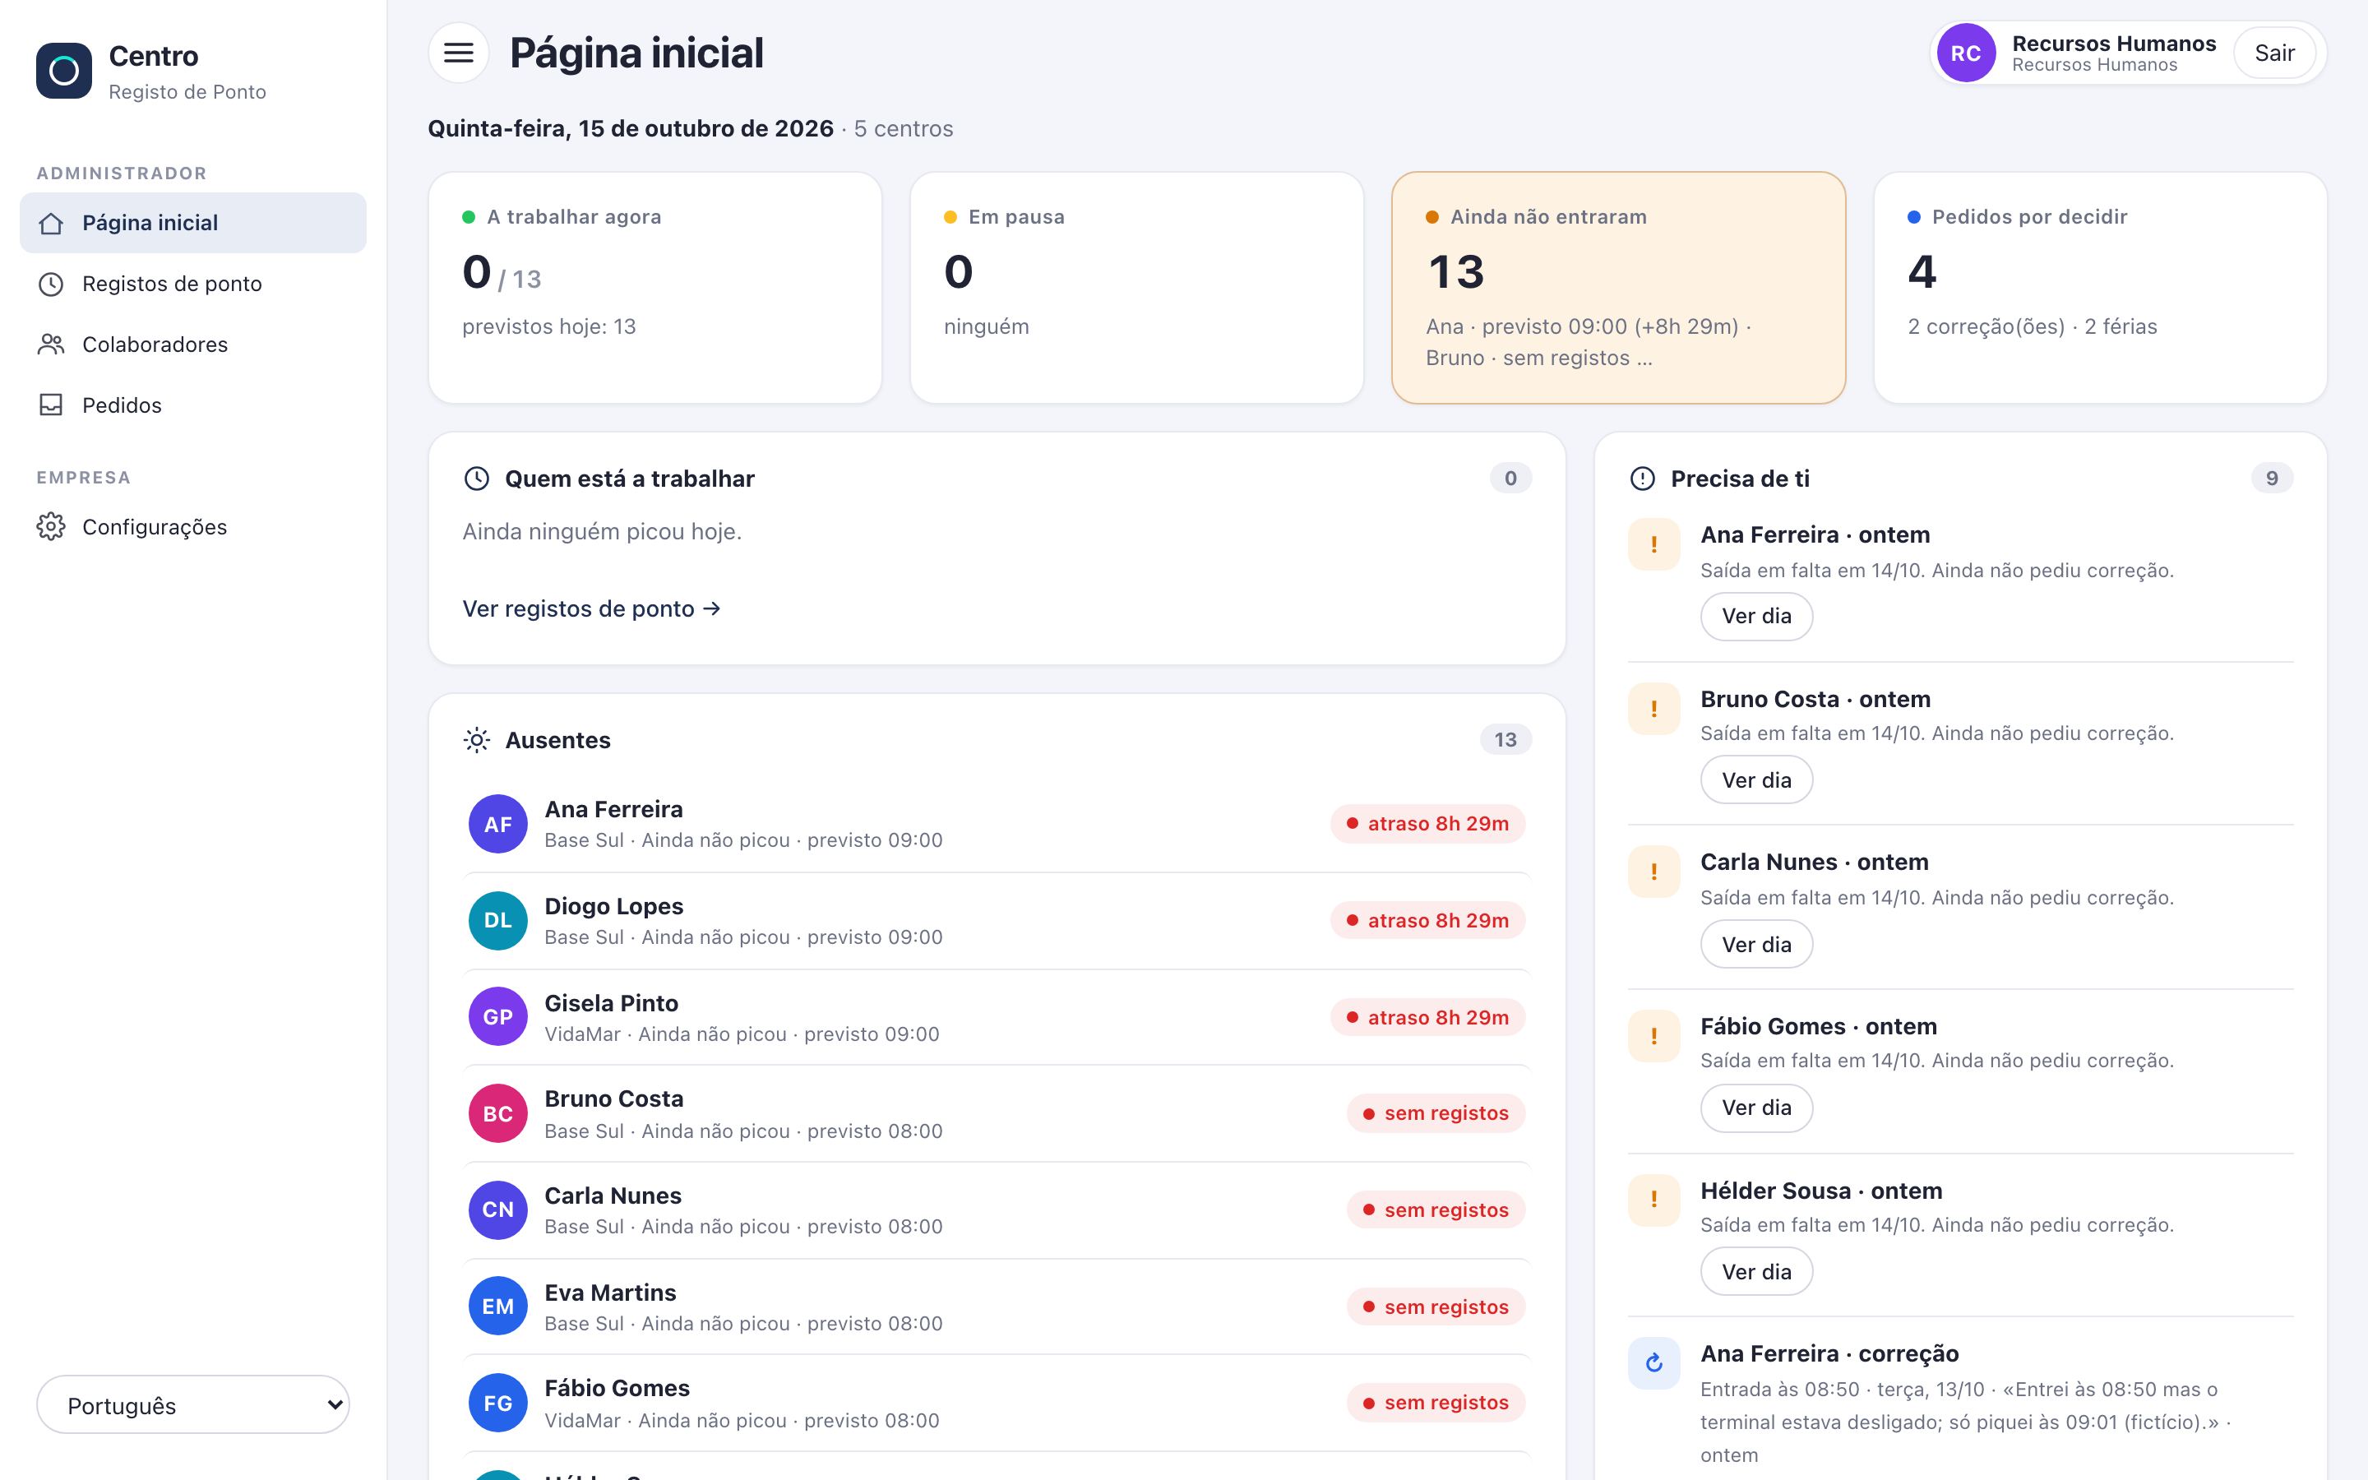Click atraso 8h 29m badge for Diogo Lopes

click(x=1427, y=920)
